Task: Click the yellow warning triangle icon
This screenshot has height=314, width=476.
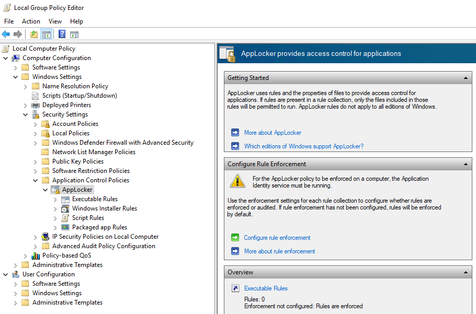Action: [x=236, y=182]
